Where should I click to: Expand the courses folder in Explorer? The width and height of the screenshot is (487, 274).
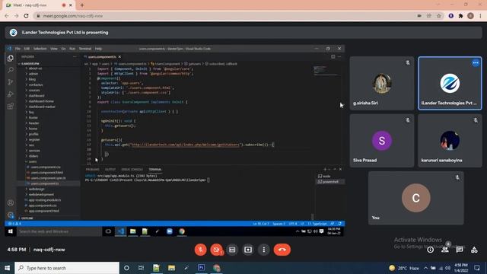pyautogui.click(x=34, y=91)
